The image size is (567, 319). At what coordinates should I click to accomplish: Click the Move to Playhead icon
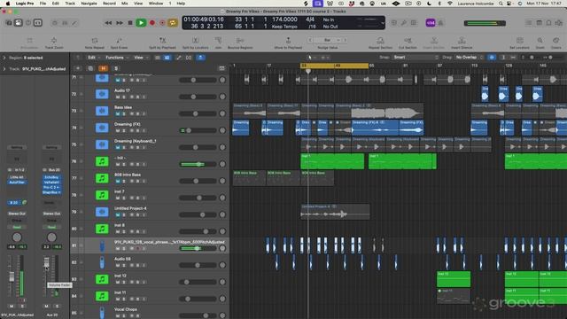(x=288, y=41)
